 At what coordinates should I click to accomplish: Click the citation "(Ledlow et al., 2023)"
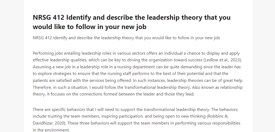tap(222, 60)
